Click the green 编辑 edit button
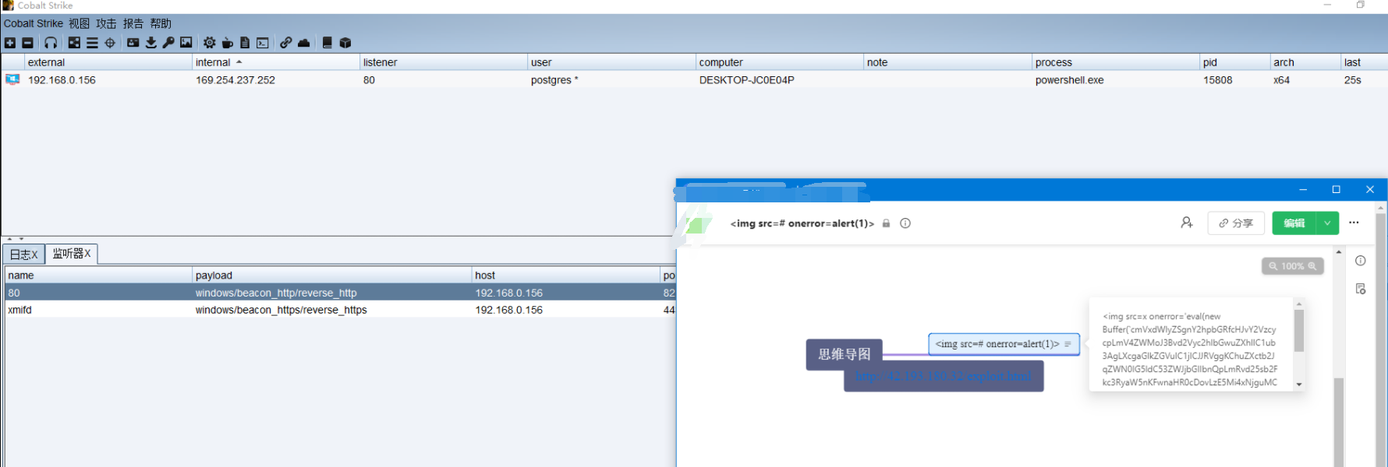The height and width of the screenshot is (467, 1388). [x=1294, y=223]
